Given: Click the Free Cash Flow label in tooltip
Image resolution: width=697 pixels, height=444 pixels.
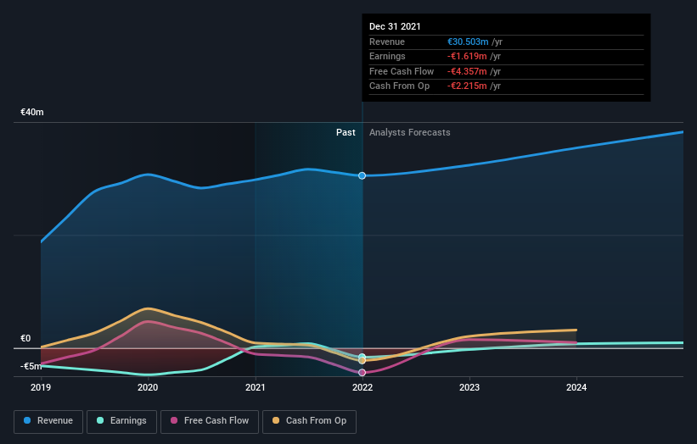Looking at the screenshot, I should click(402, 71).
